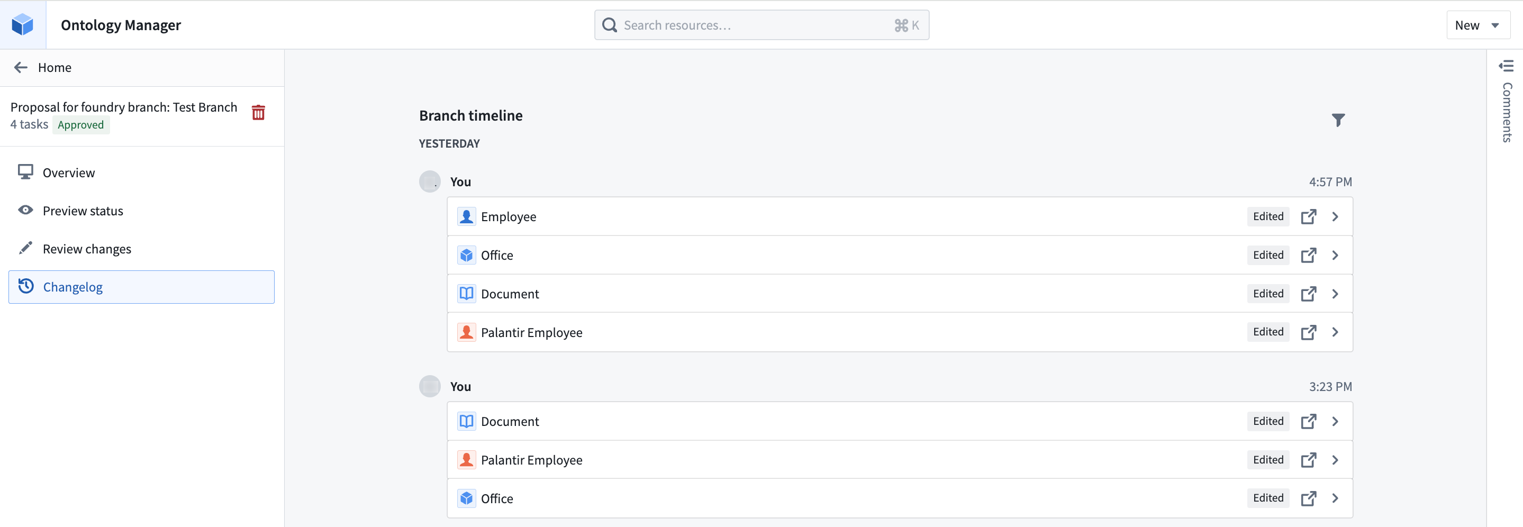Click the Ontology Manager cube logo
1523x527 pixels.
tap(22, 25)
